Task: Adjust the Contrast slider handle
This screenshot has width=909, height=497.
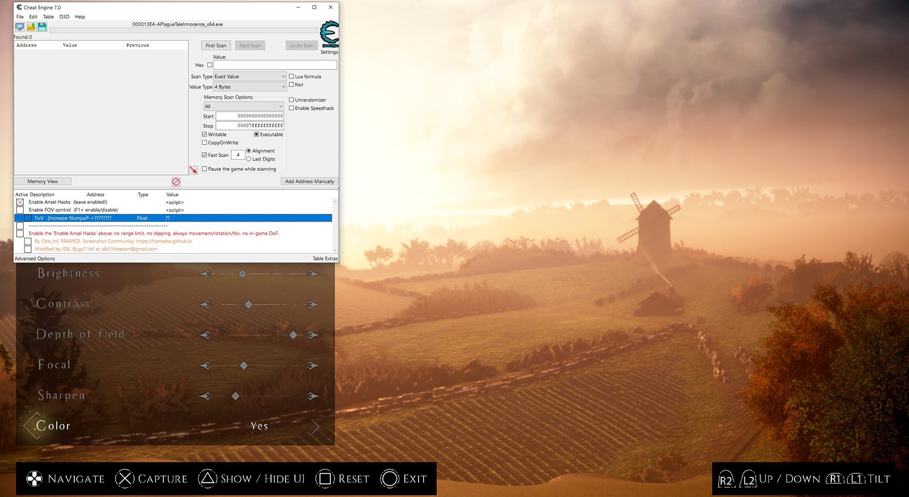Action: pyautogui.click(x=249, y=305)
